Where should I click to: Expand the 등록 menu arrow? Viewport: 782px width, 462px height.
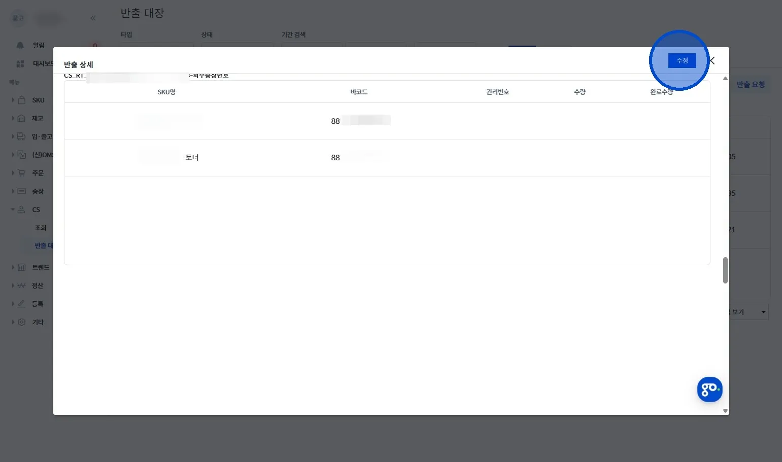click(13, 304)
